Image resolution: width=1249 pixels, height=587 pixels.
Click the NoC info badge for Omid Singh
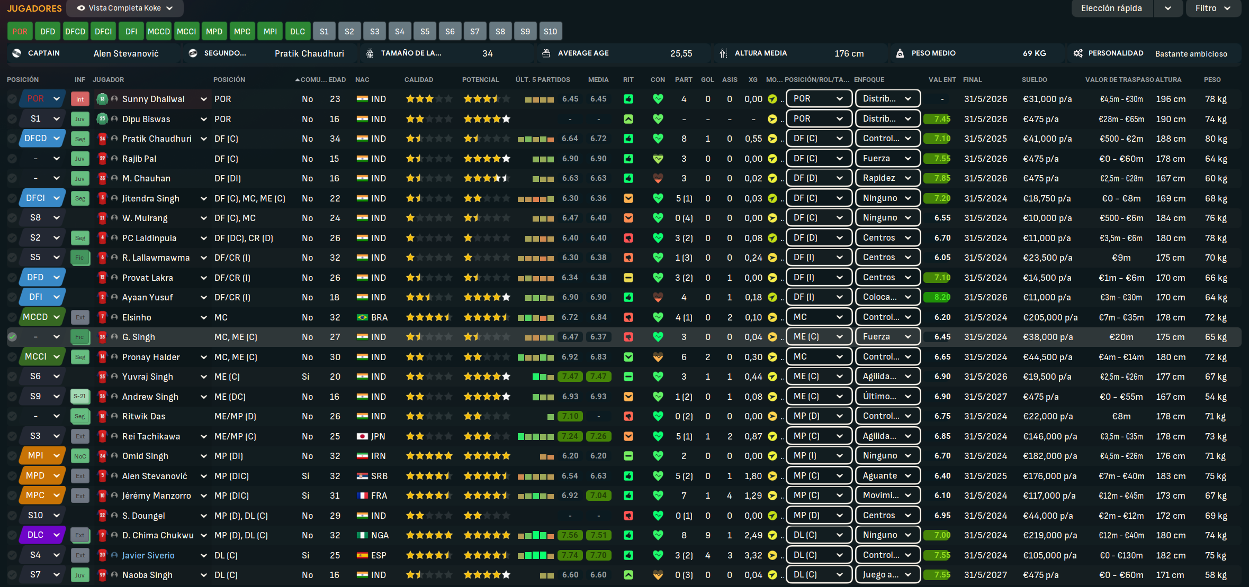[x=80, y=456]
